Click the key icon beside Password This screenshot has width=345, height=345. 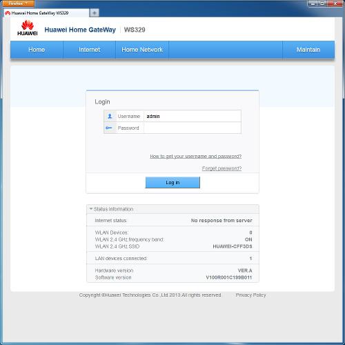[x=109, y=128]
